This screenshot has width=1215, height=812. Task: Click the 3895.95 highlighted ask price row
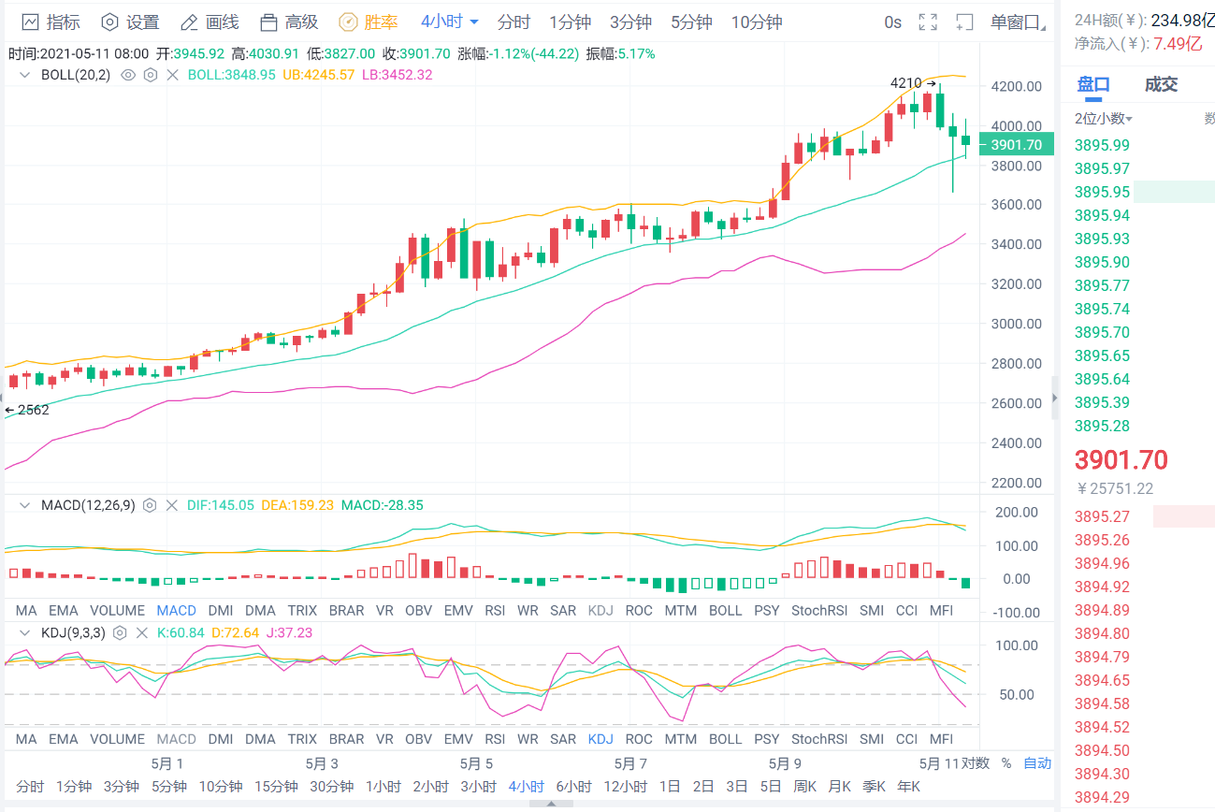pyautogui.click(x=1103, y=192)
